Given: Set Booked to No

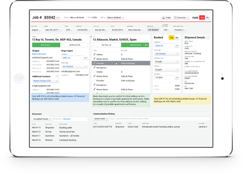Looking at the screenshot, I should [177, 37].
